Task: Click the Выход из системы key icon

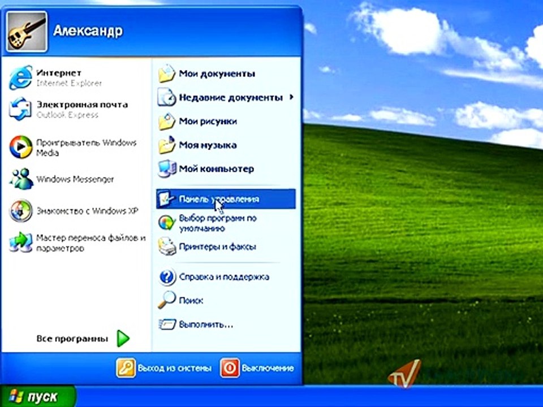Action: click(x=126, y=367)
